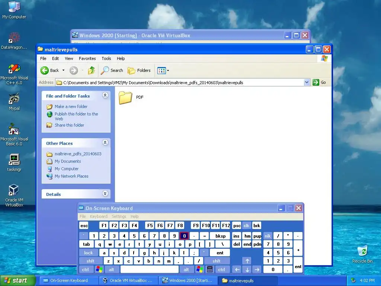The image size is (381, 286).
Task: Toggle the nlk num lock key
Action: 268,236
